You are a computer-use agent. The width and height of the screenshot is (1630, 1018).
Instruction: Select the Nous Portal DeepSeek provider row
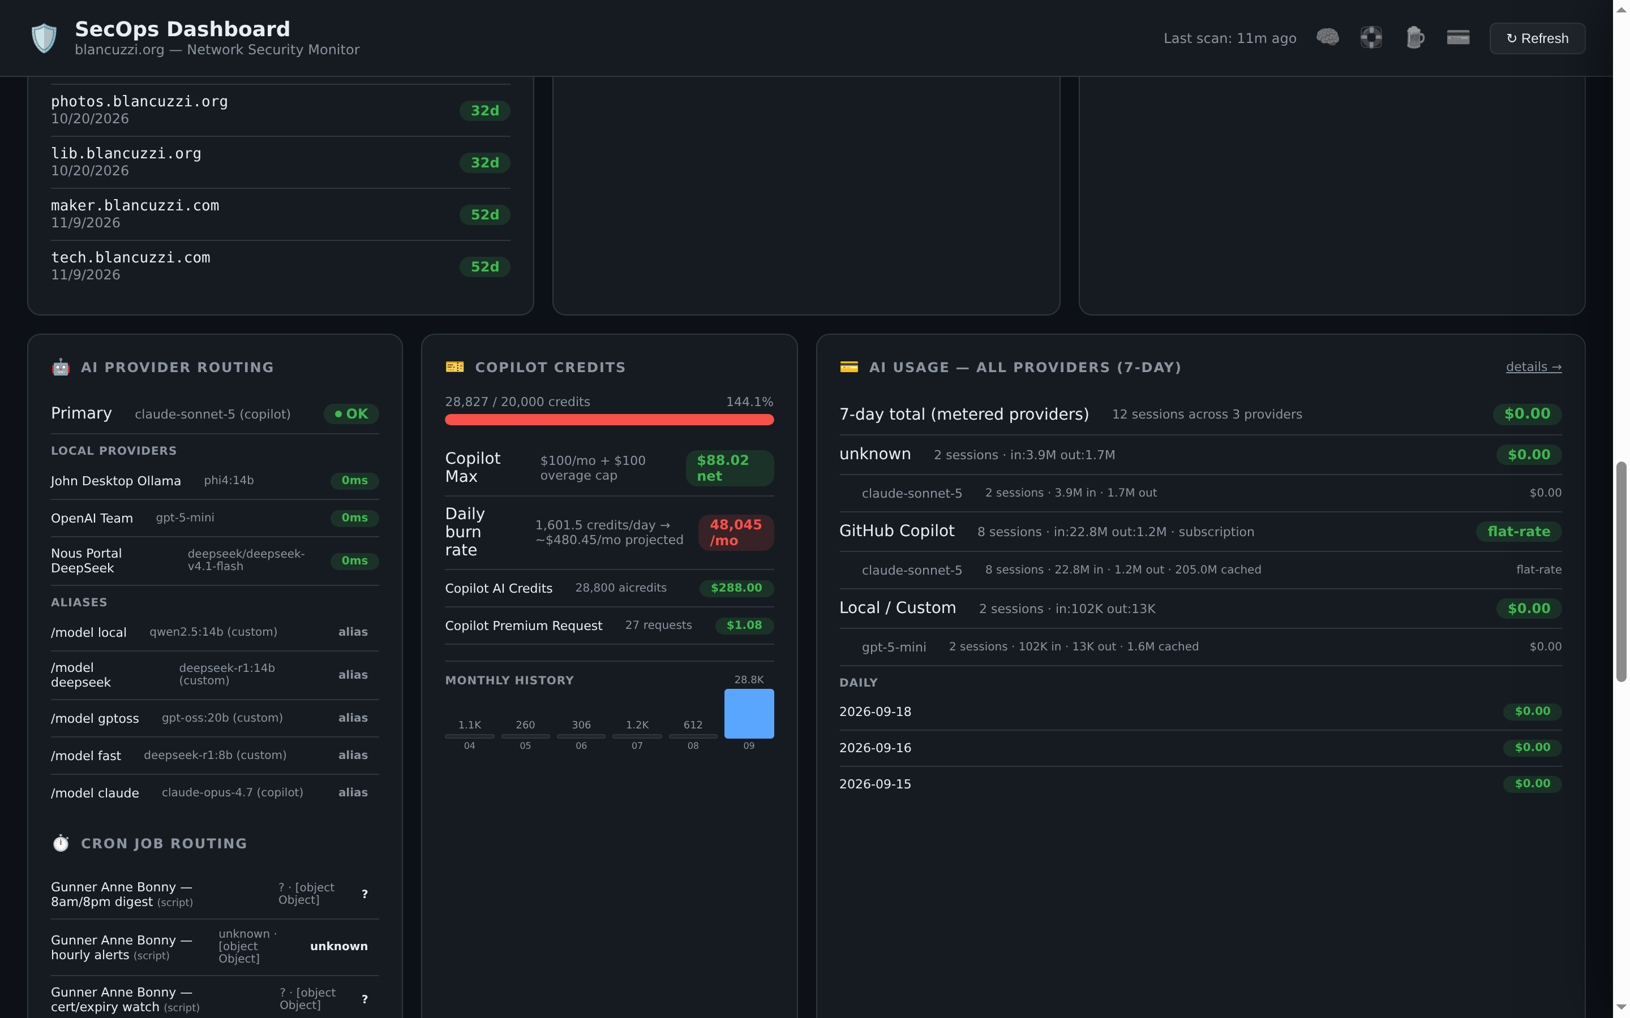[x=215, y=561]
